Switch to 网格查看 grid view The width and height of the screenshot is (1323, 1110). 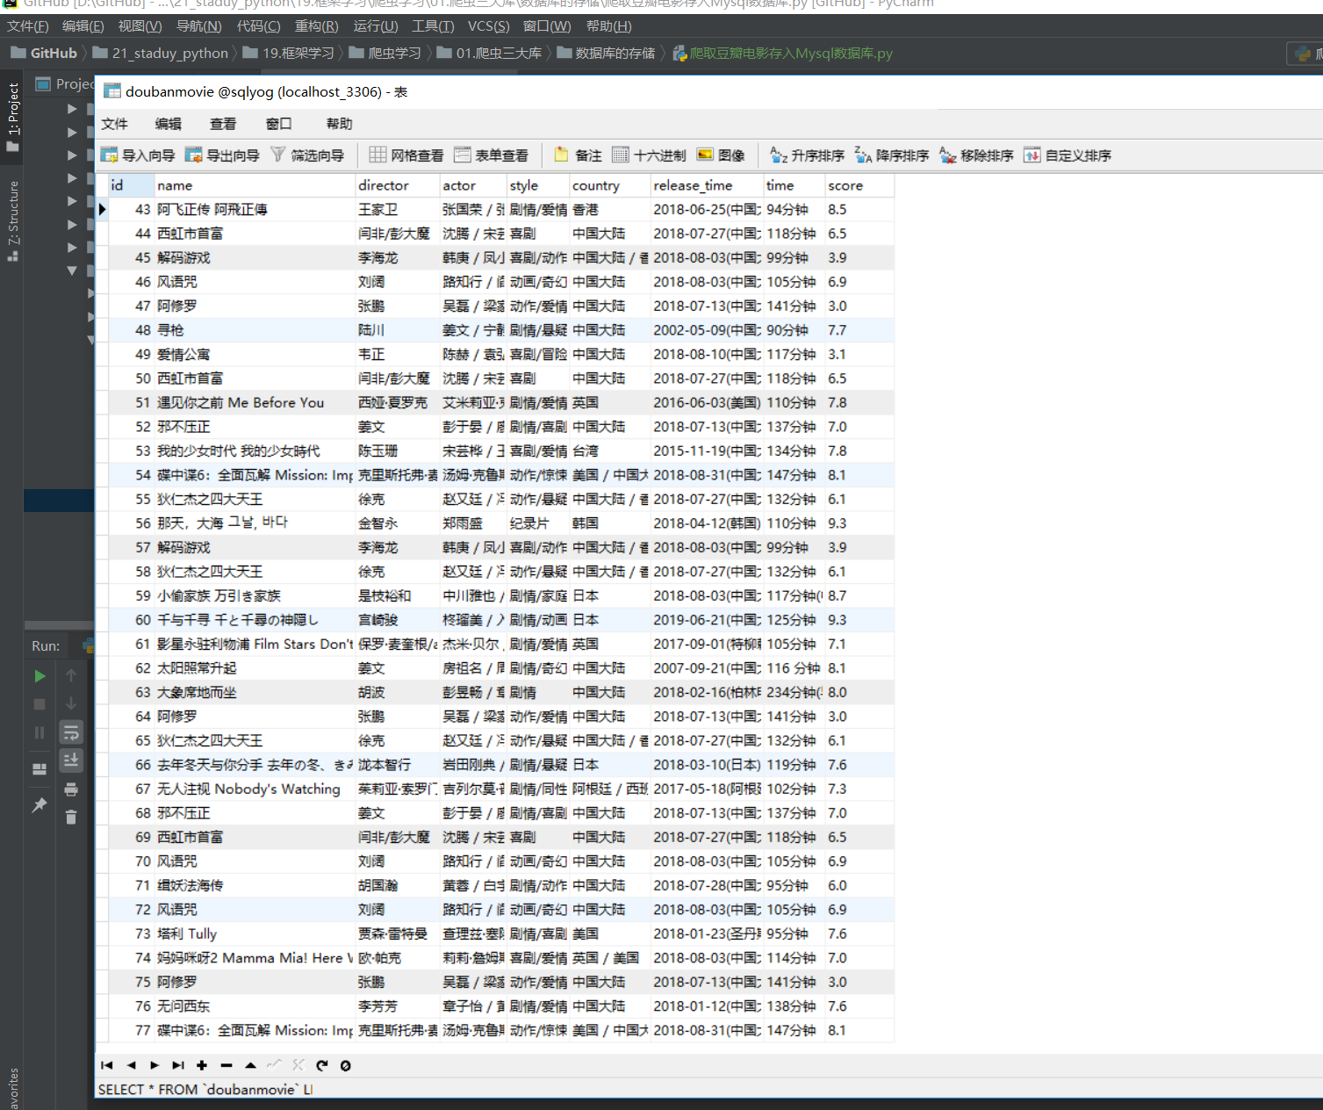click(406, 155)
